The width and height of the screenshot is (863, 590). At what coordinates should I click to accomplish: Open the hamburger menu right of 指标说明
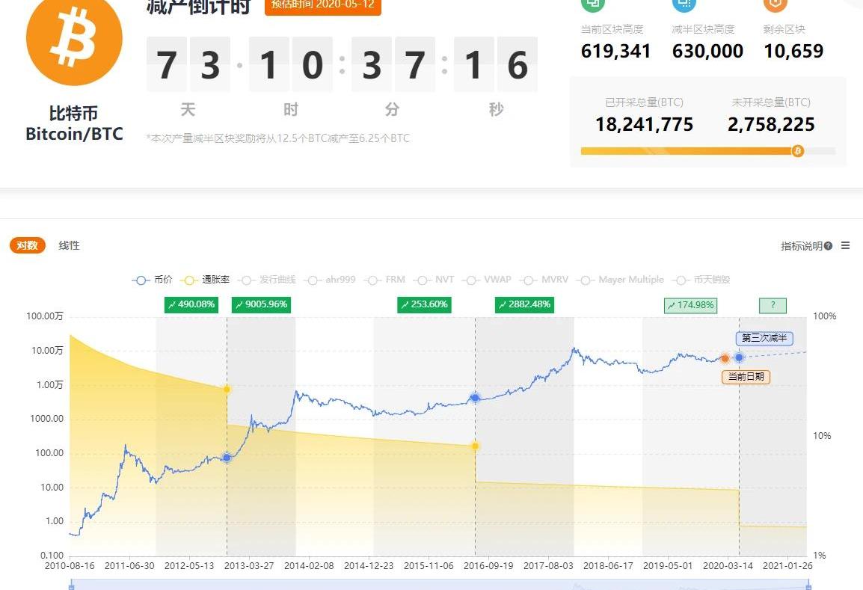pyautogui.click(x=845, y=245)
